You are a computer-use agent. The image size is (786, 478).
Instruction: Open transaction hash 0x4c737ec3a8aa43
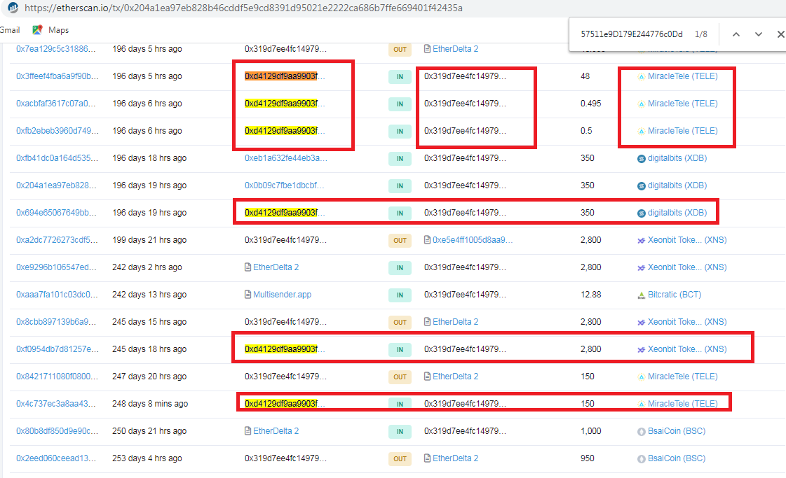click(x=55, y=403)
